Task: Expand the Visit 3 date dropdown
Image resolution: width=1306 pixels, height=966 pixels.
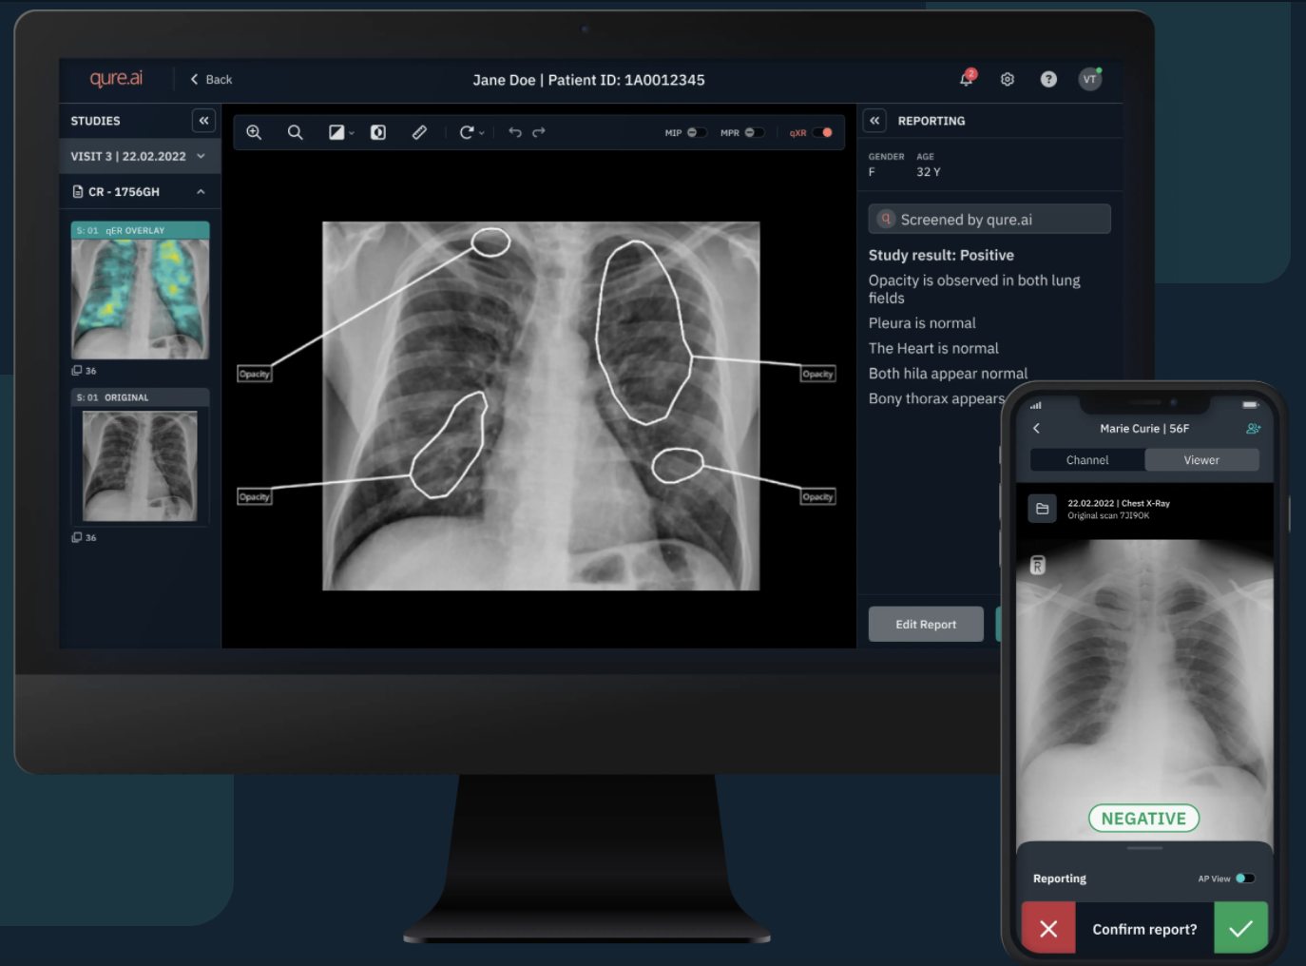Action: click(201, 156)
